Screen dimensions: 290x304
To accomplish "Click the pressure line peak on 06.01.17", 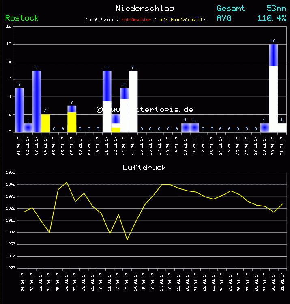I will (67, 182).
